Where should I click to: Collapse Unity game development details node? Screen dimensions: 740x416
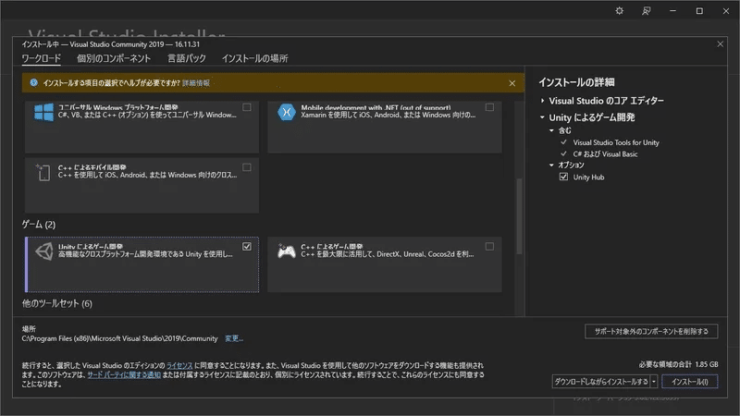click(542, 117)
